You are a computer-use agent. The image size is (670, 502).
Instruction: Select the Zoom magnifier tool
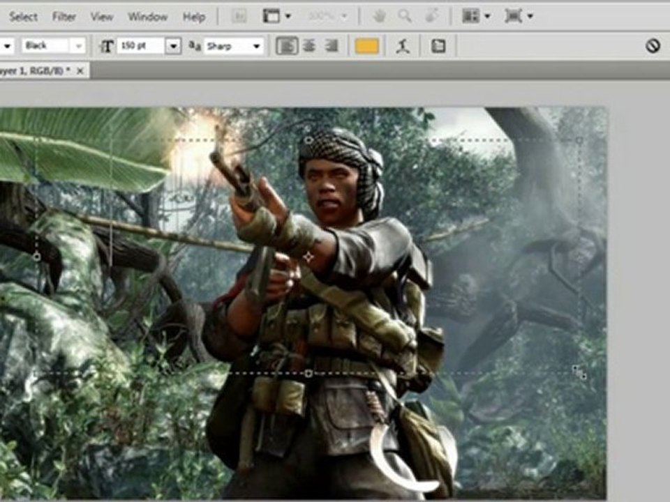tap(405, 16)
